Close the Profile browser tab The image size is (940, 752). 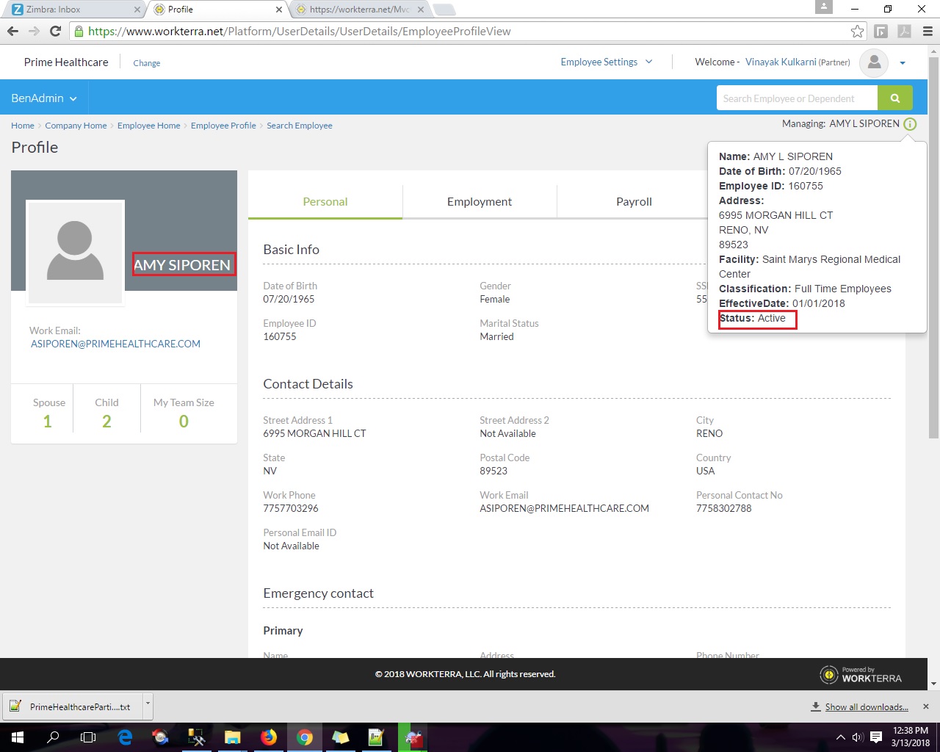click(279, 10)
